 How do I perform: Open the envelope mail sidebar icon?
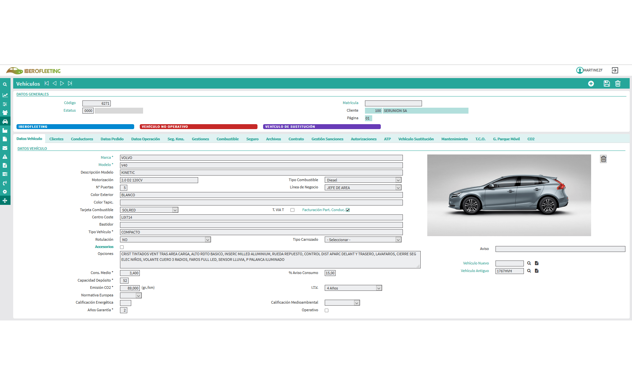(5, 148)
